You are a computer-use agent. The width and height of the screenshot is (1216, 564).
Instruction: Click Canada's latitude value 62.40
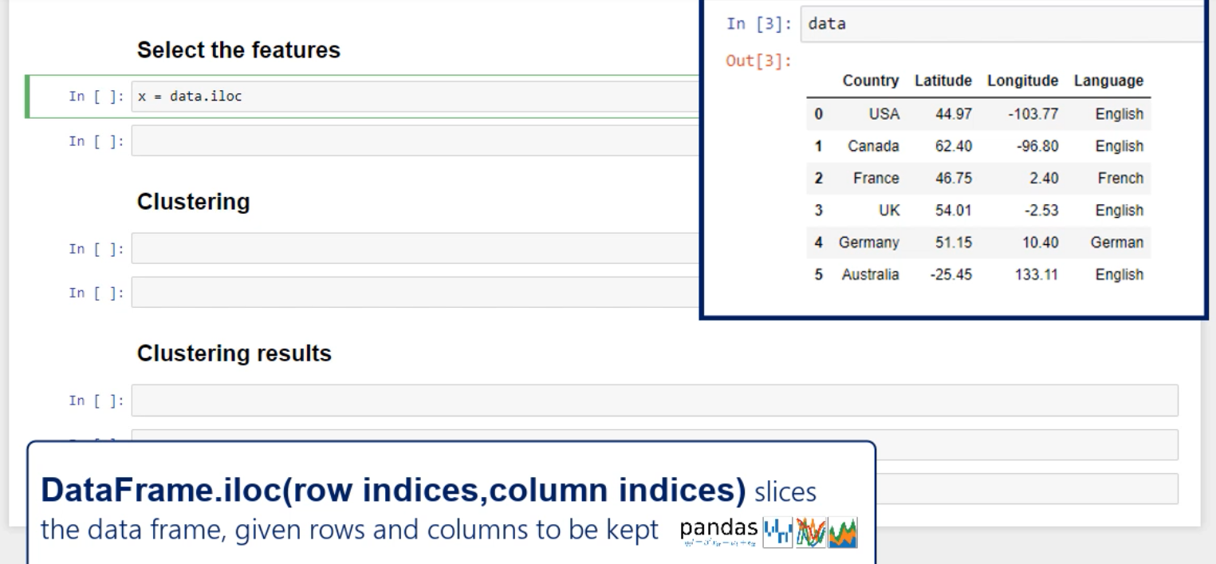pos(954,147)
